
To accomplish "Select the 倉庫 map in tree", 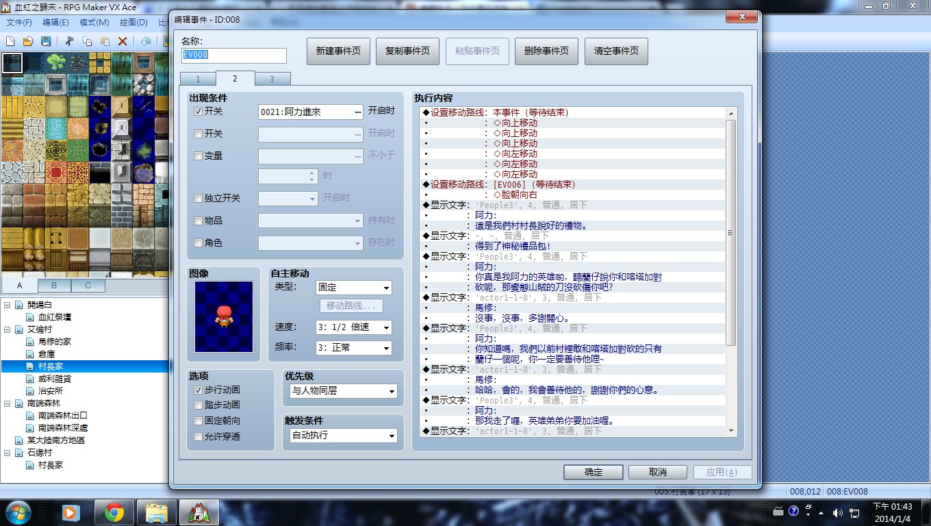I will [47, 354].
